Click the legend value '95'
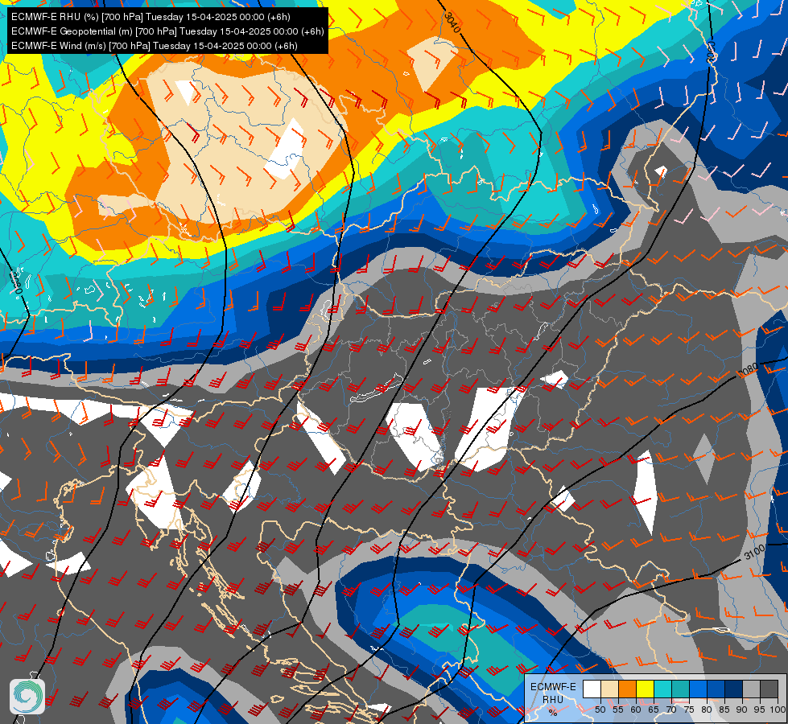The image size is (788, 724). pyautogui.click(x=760, y=710)
